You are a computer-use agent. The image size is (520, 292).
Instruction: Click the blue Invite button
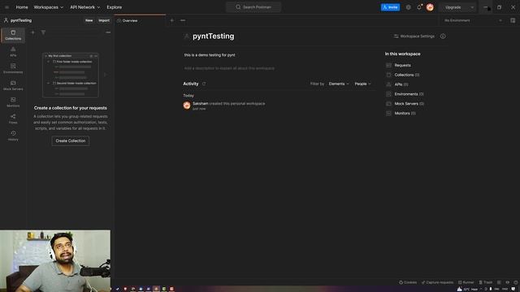[x=390, y=7]
